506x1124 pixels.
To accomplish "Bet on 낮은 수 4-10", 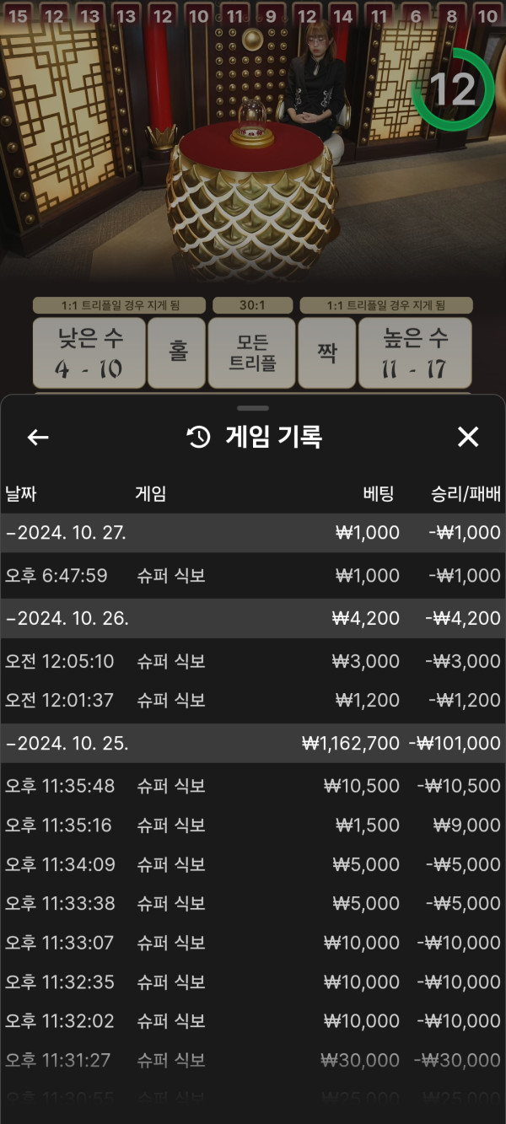I will pos(89,352).
